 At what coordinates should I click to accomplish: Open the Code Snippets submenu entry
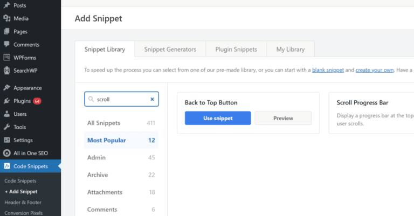[20, 181]
